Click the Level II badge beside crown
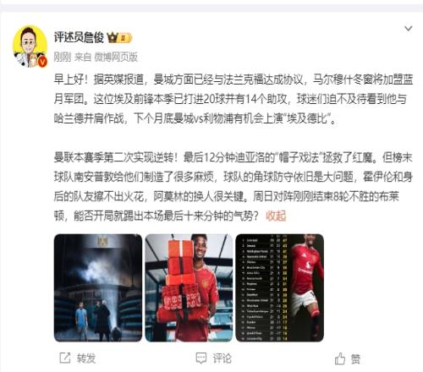Viewport: 423px width, 372px height. point(125,38)
